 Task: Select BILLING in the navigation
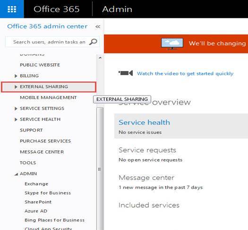coord(29,76)
